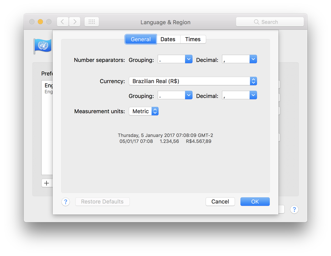Image resolution: width=331 pixels, height=256 pixels.
Task: Open the Currency popup showing Brazilian Real
Action: pos(193,81)
